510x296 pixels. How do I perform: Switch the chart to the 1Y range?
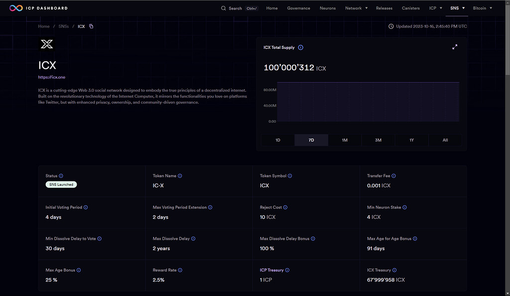pos(411,140)
